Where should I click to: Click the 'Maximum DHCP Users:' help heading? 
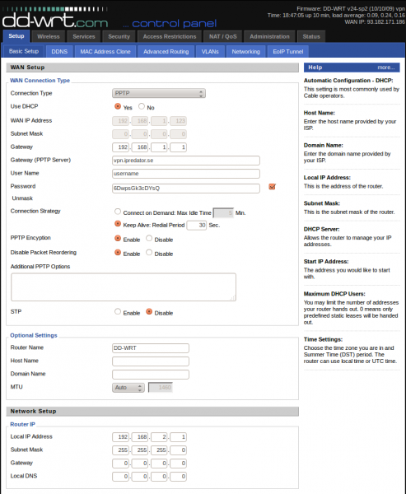334,294
